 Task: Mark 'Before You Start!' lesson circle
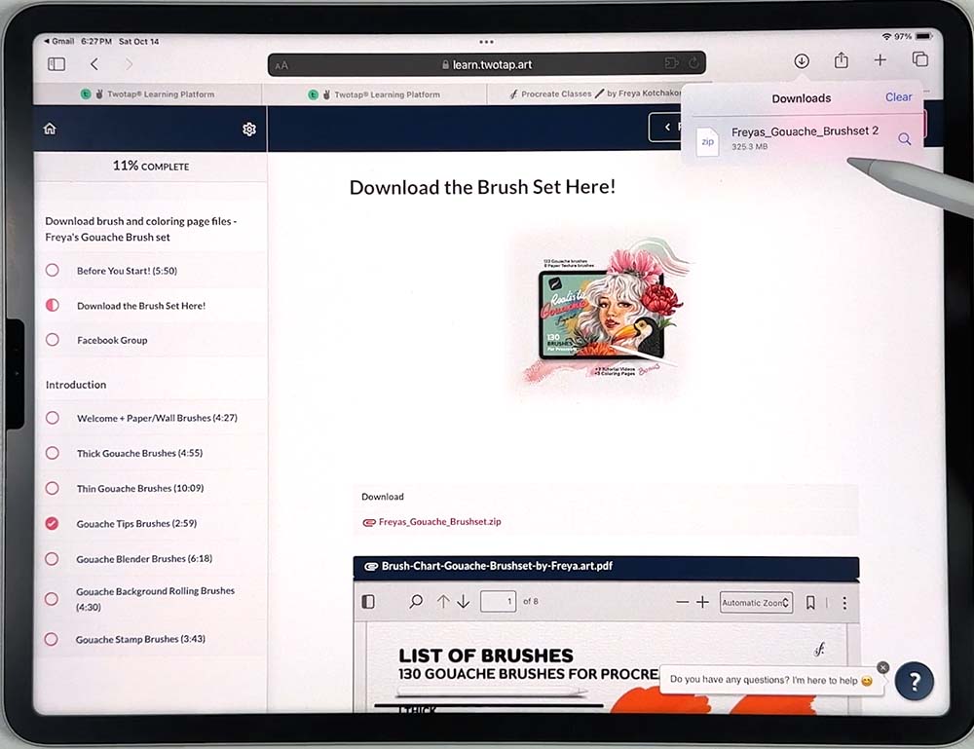[53, 271]
